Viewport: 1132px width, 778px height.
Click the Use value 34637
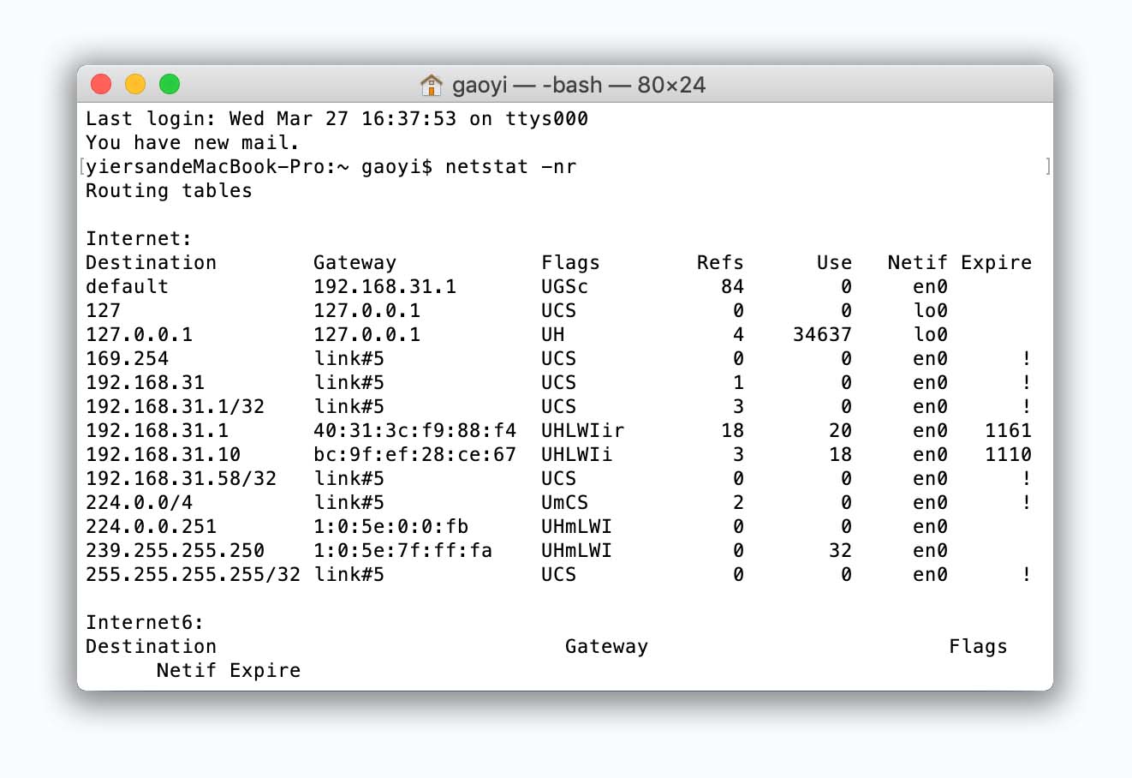tap(822, 334)
